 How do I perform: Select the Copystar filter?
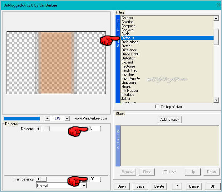click(x=167, y=30)
